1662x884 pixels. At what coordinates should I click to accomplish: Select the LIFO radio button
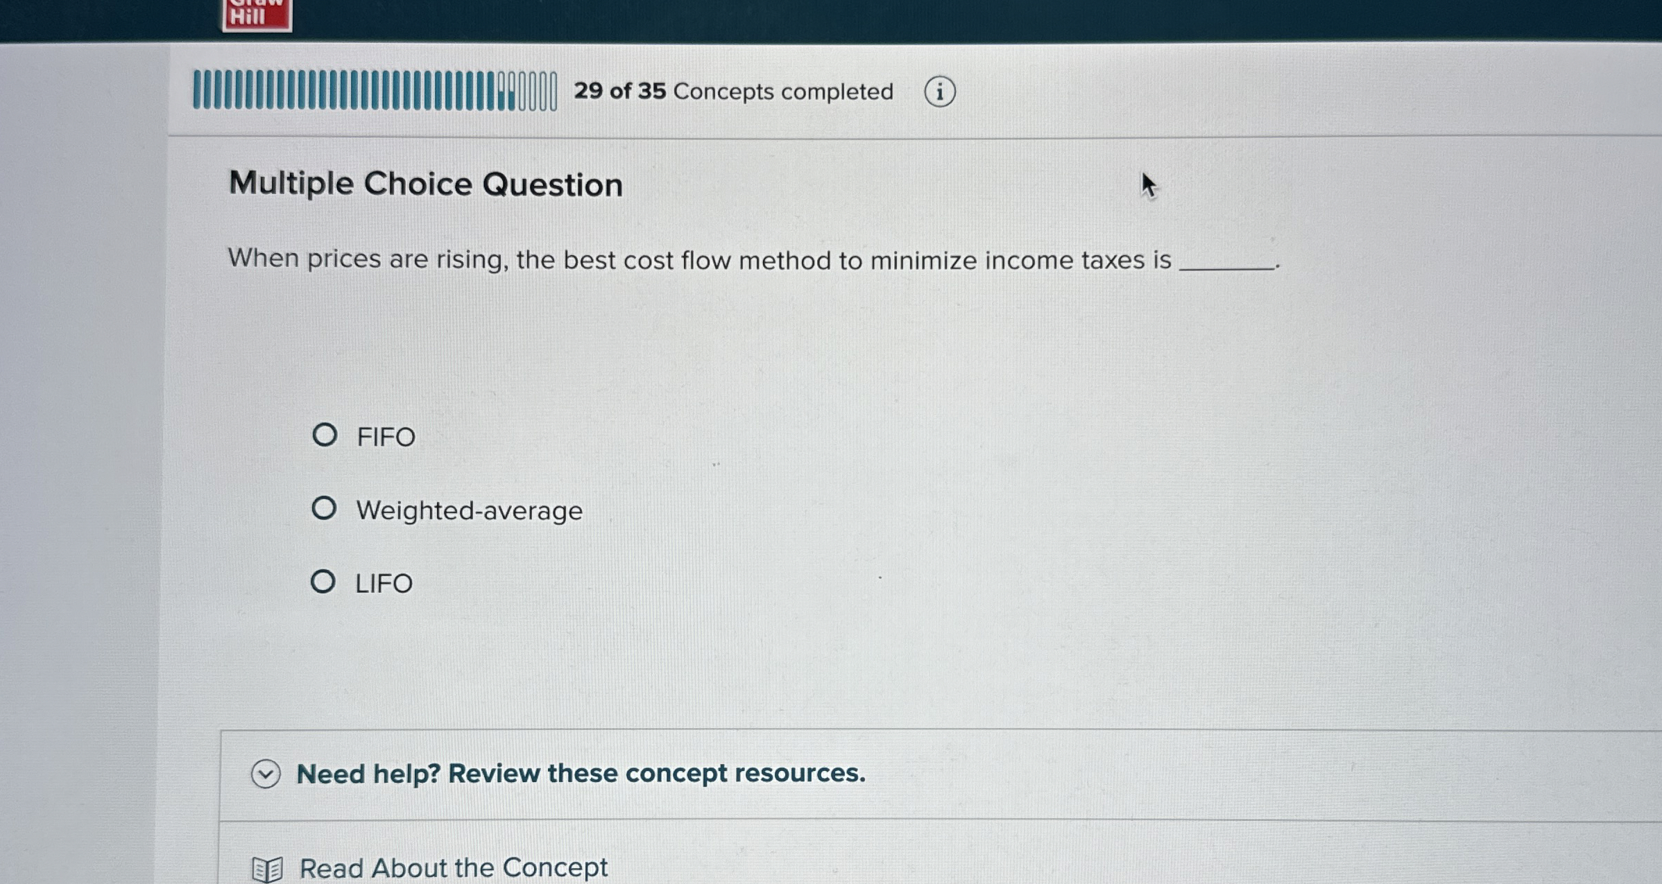click(325, 582)
